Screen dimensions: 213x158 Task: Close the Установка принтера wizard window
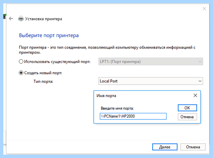[204, 9]
